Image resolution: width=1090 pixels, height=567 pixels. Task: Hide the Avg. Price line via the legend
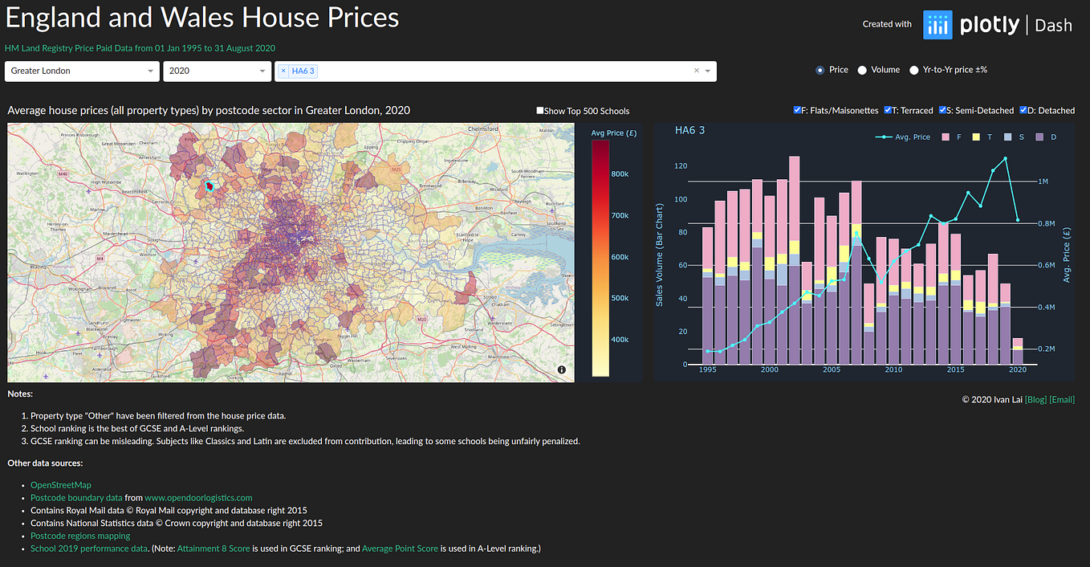(x=913, y=137)
